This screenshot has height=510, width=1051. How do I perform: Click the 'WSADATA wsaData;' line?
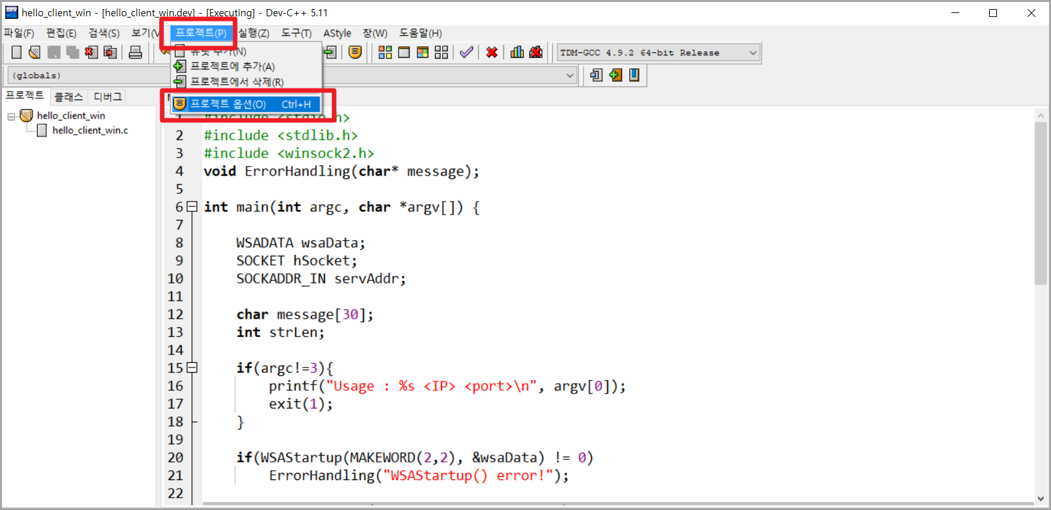tap(301, 243)
